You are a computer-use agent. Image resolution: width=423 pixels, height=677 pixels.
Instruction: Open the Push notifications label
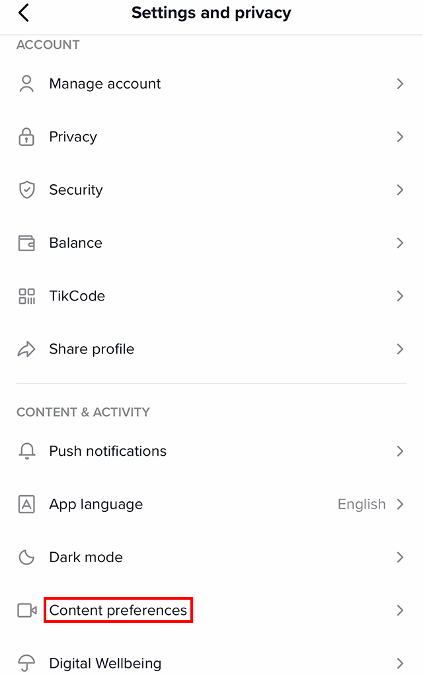coord(108,451)
